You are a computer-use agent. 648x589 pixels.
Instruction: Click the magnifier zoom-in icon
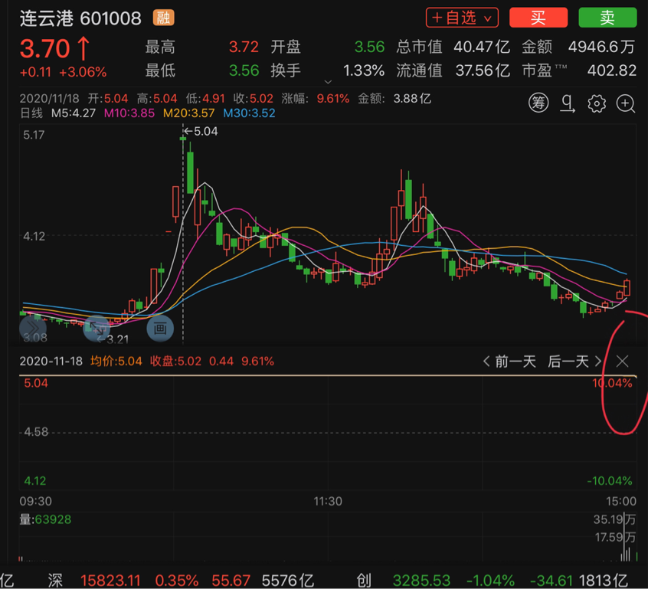pos(626,103)
